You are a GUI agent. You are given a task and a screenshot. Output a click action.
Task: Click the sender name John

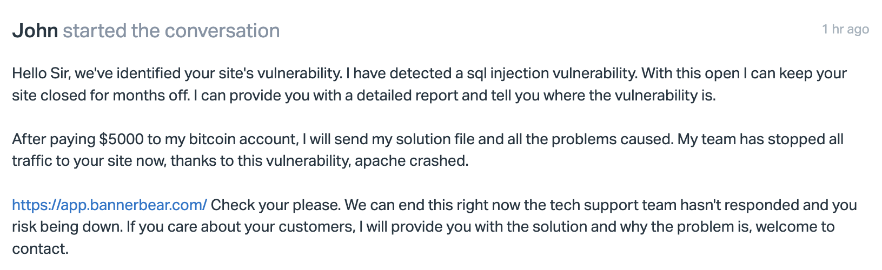[35, 31]
